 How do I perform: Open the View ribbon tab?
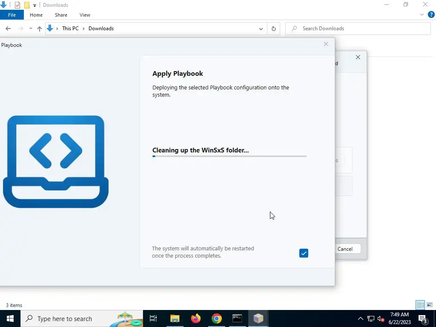pyautogui.click(x=85, y=15)
